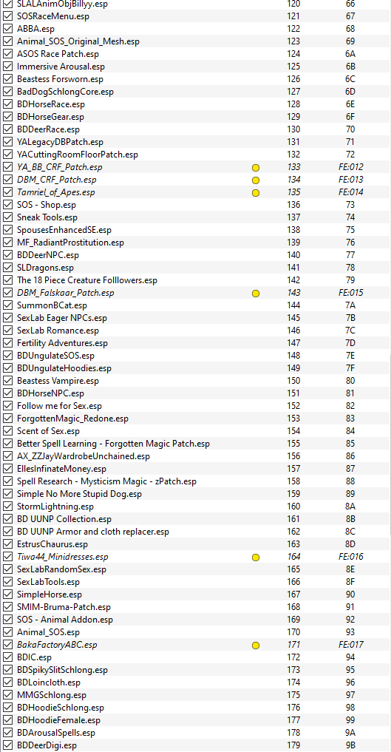The image size is (391, 752).
Task: Uncheck the DBM_Falskaar_Patch.esp checkbox
Action: click(x=7, y=293)
